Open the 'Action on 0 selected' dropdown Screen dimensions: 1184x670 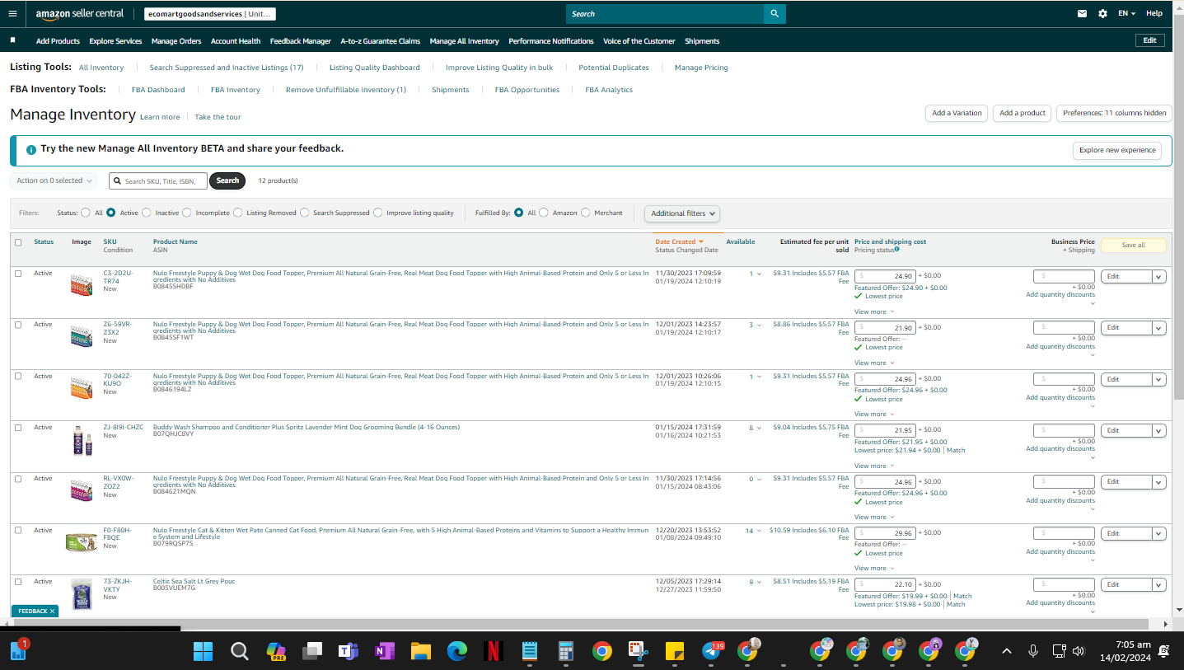(x=54, y=180)
